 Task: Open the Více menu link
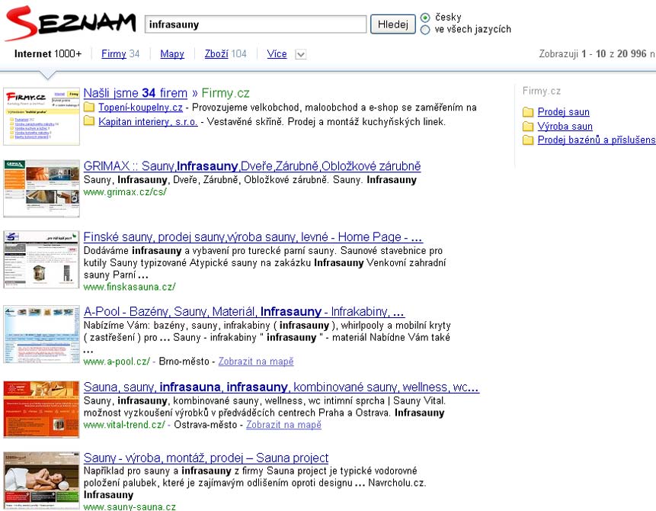(277, 54)
